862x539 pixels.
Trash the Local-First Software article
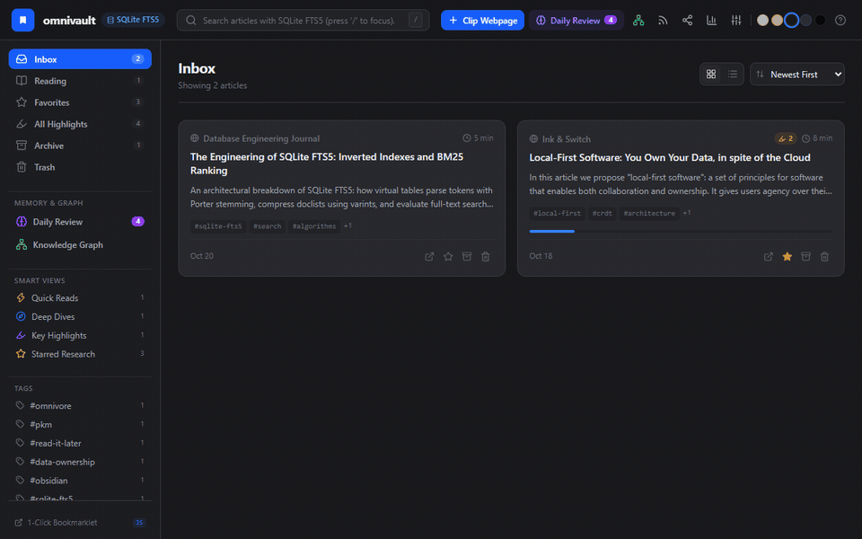(824, 256)
